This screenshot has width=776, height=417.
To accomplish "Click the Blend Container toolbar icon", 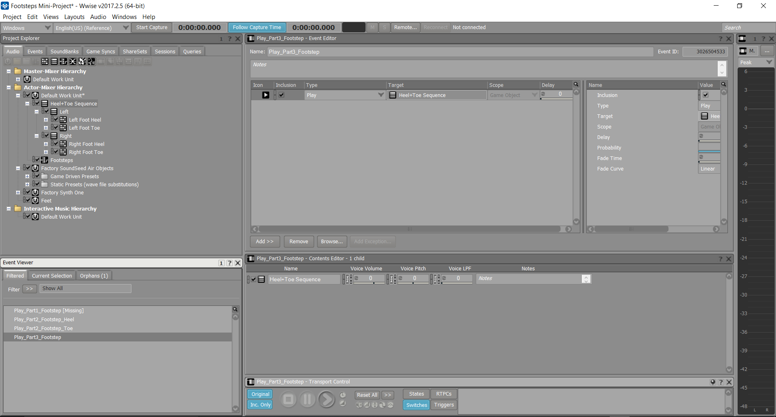I will pos(73,61).
